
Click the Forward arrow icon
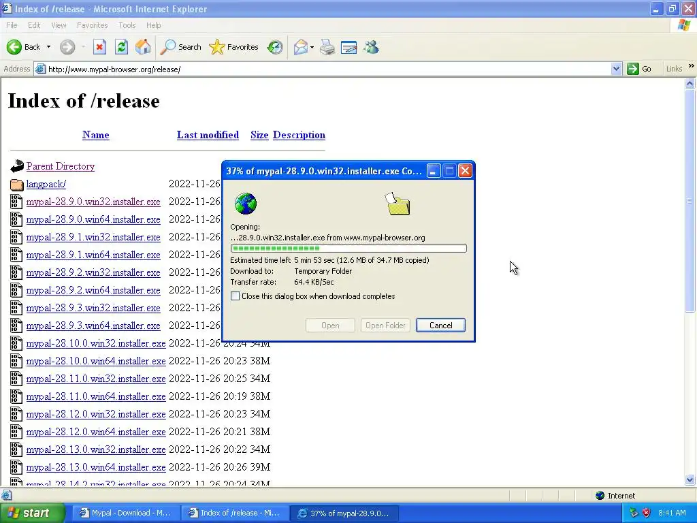[67, 47]
